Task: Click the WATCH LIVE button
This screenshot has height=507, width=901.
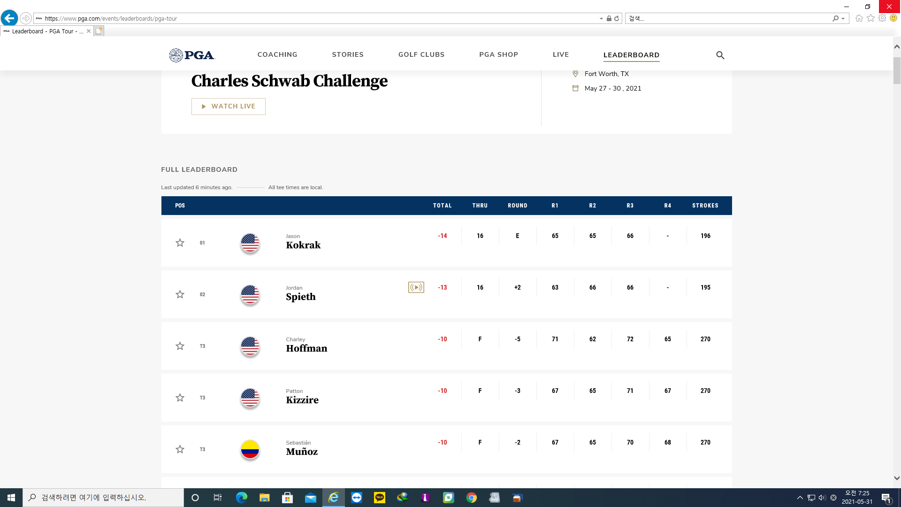Action: pyautogui.click(x=229, y=107)
